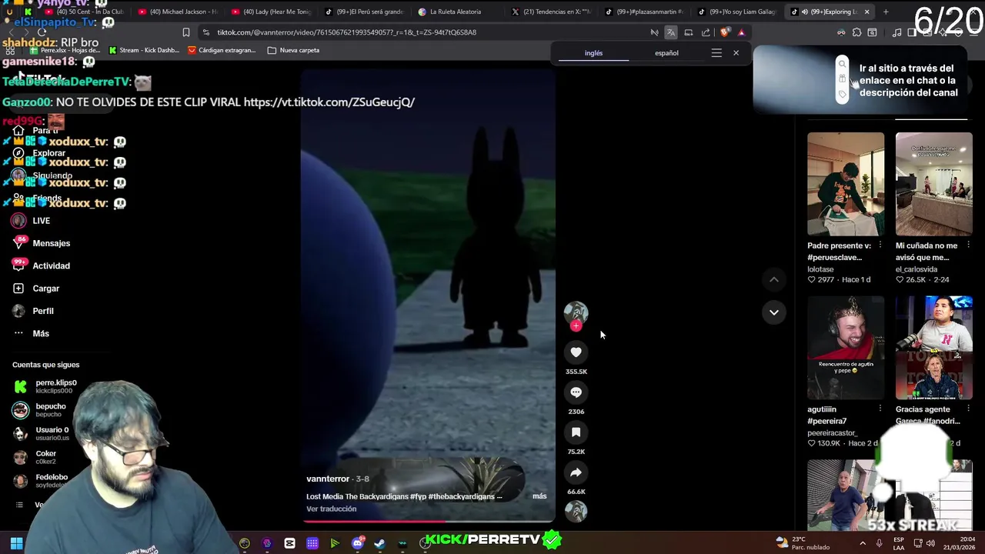Open Mi cuñada no me avisó thumbnail
Image resolution: width=985 pixels, height=554 pixels.
pyautogui.click(x=933, y=184)
